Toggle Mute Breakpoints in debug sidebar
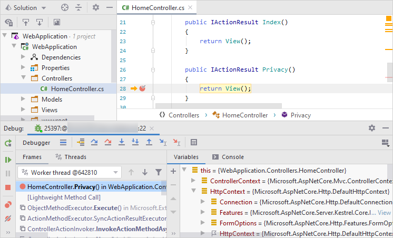 tap(8, 219)
